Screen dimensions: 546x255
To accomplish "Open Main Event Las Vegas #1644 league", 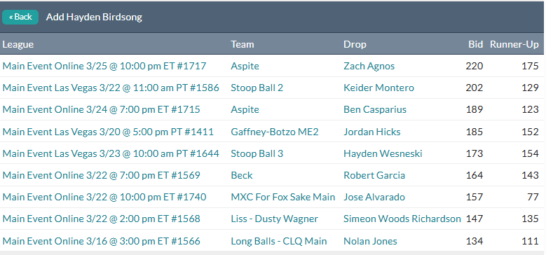I will [111, 153].
